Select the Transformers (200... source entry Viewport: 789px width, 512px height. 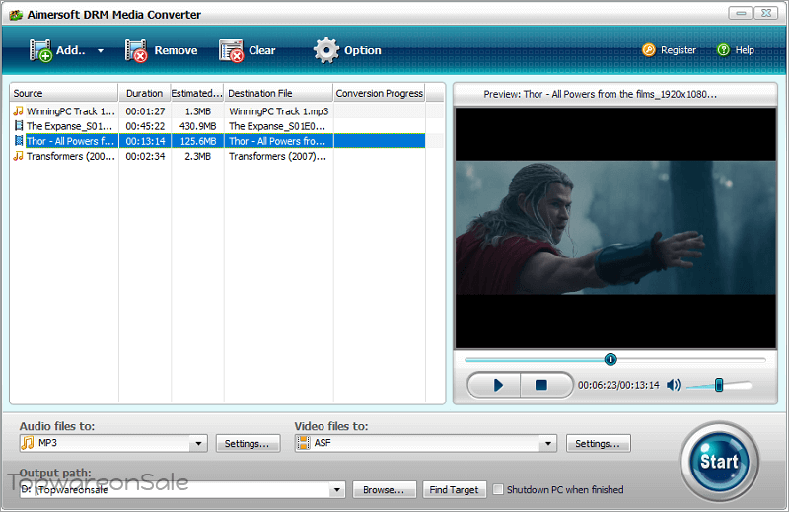coord(70,157)
